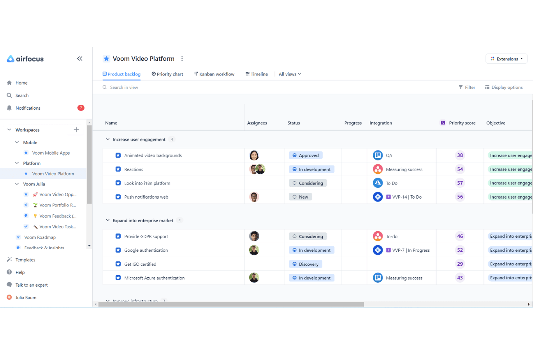The image size is (533, 355).
Task: Open the Timeline tab
Action: pos(256,74)
